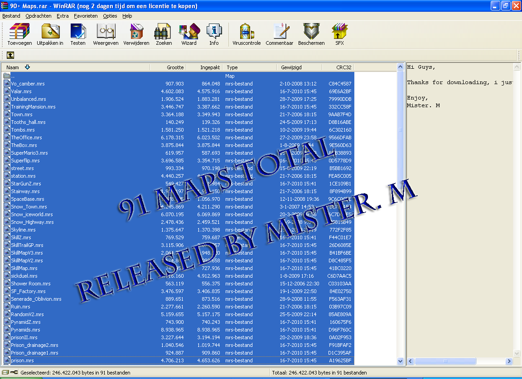Viewport: 522px width, 379px height.
Task: Click the Beschermen shield icon
Action: coord(312,31)
